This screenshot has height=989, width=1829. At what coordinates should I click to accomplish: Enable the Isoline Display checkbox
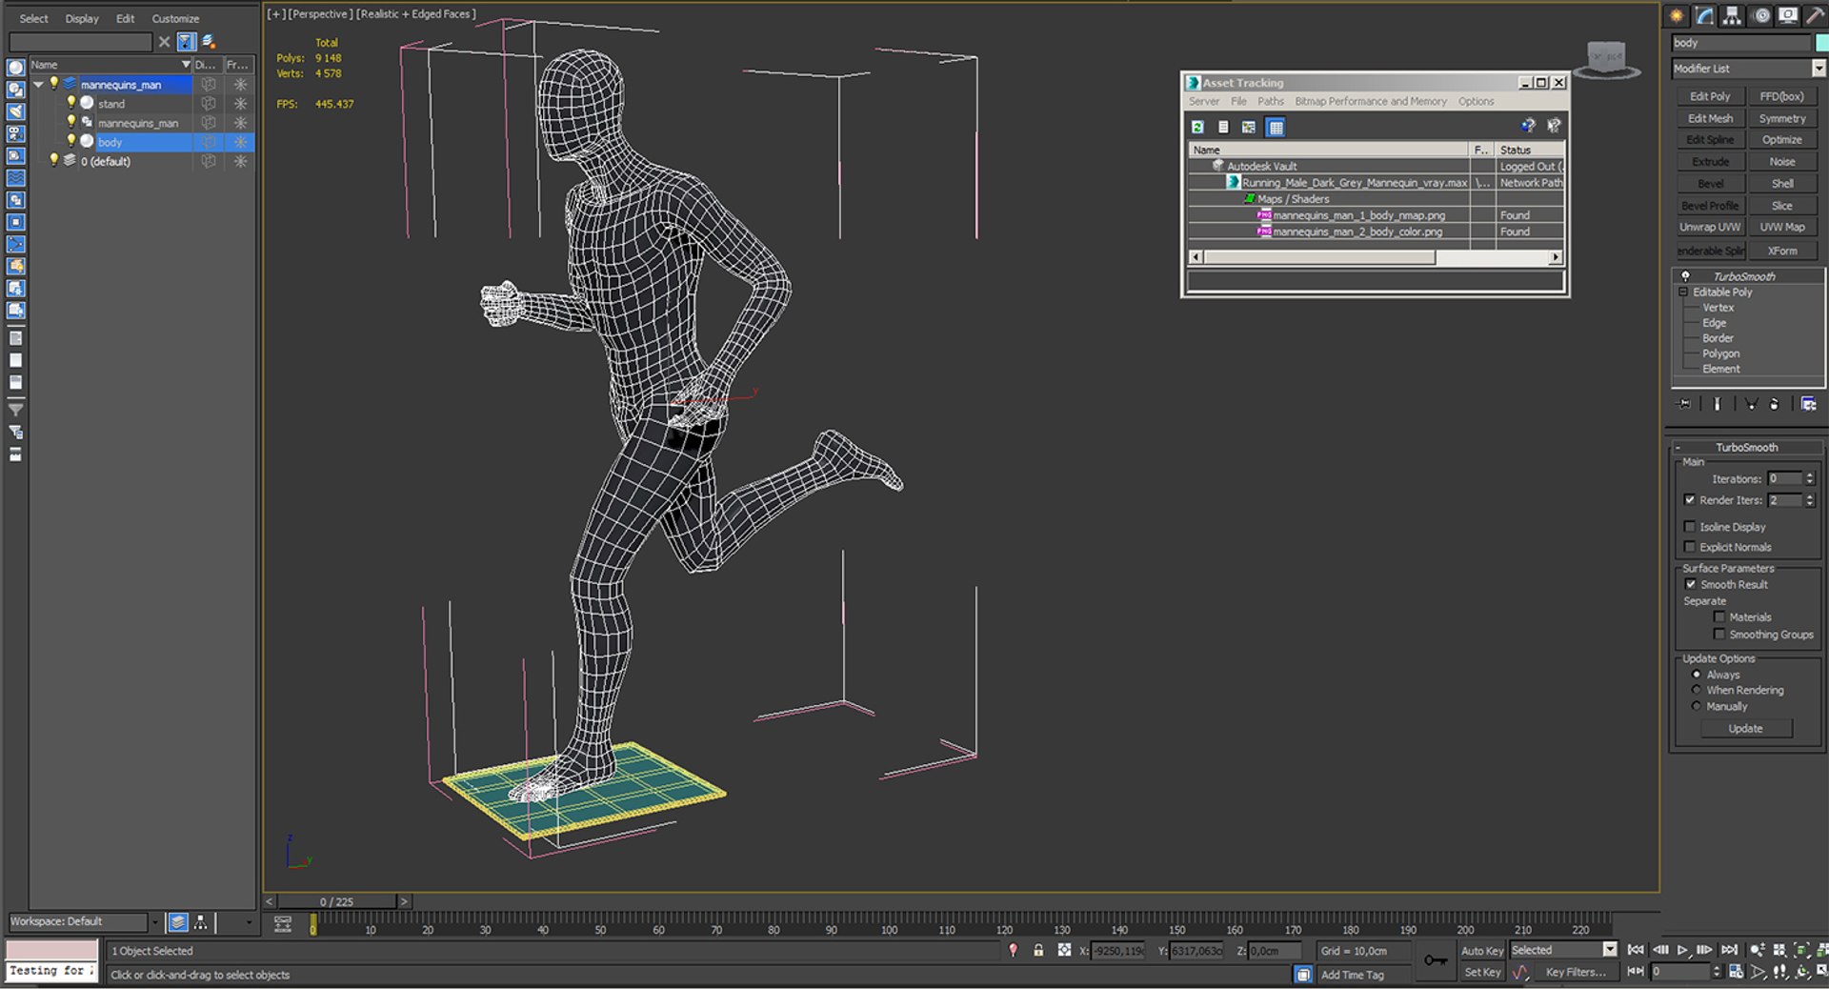click(x=1690, y=527)
